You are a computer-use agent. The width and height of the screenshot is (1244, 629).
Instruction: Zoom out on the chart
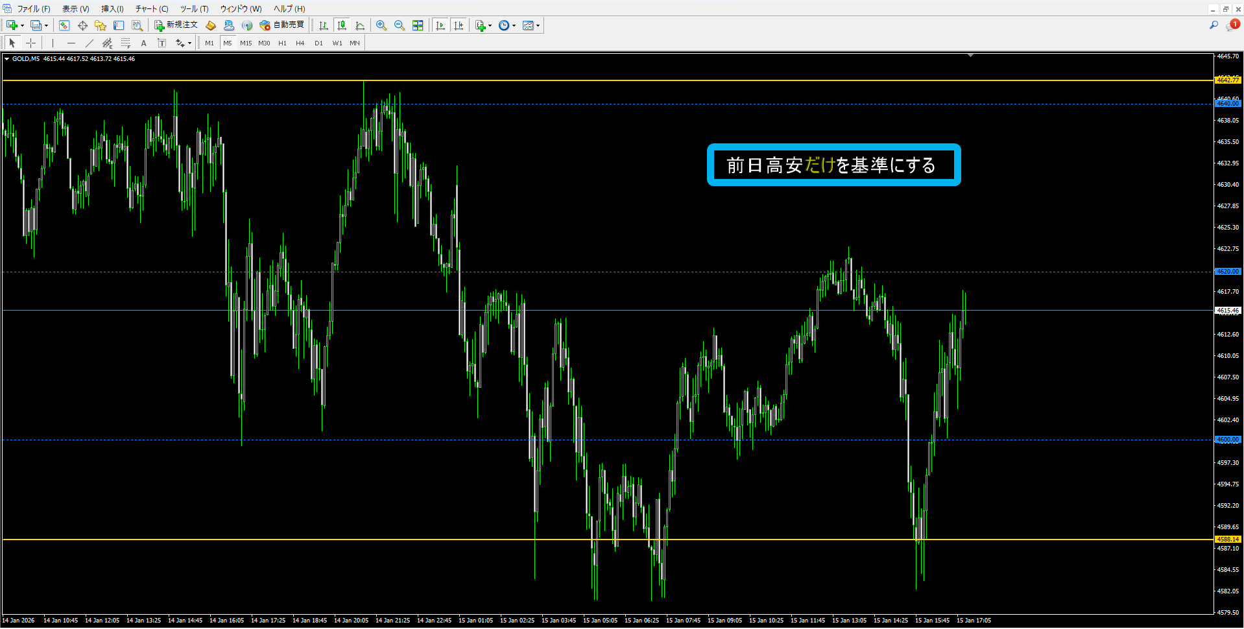[400, 25]
